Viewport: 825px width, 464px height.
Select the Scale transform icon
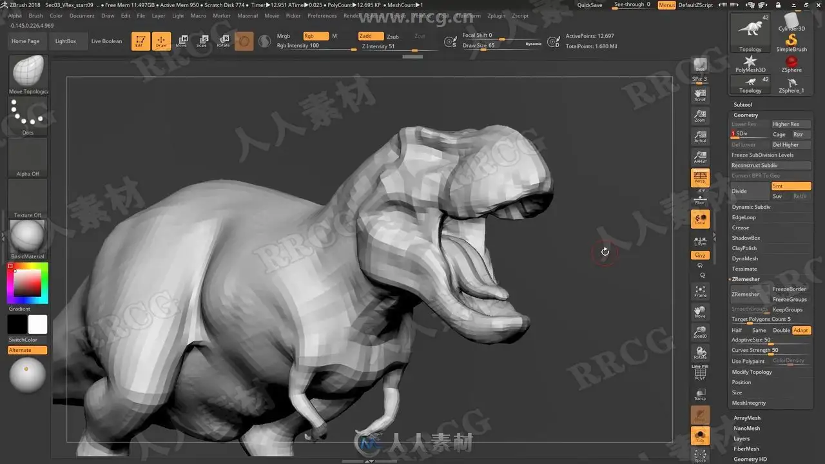click(x=202, y=41)
